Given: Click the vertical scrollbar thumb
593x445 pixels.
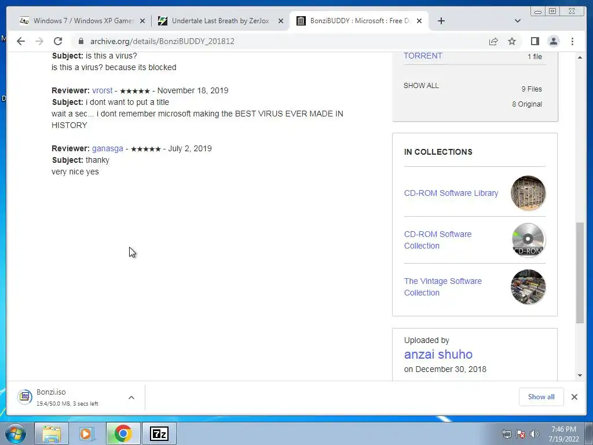Looking at the screenshot, I should [x=580, y=272].
